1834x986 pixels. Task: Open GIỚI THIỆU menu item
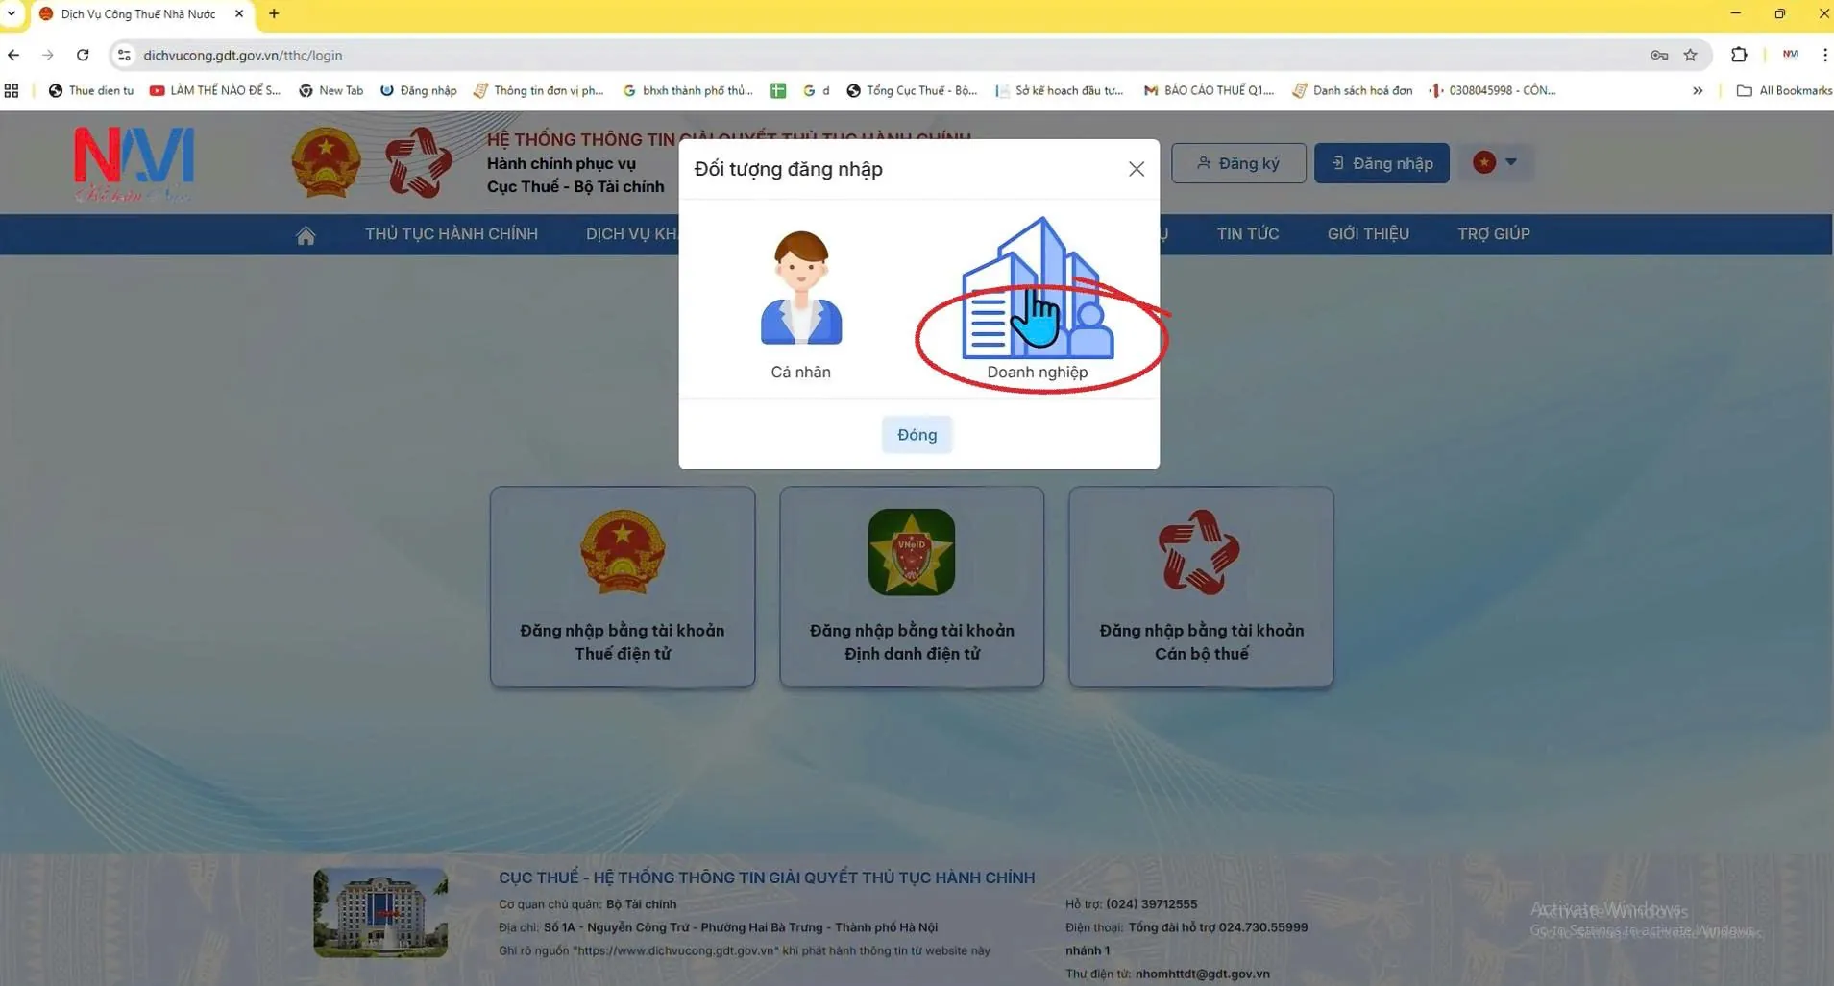coord(1367,234)
